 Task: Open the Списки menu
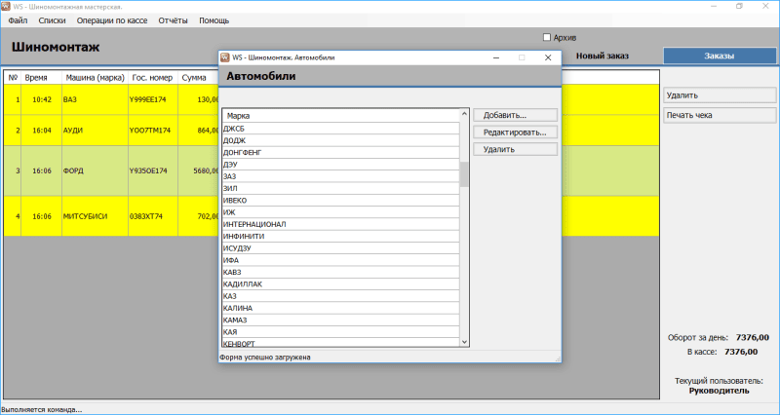(52, 20)
